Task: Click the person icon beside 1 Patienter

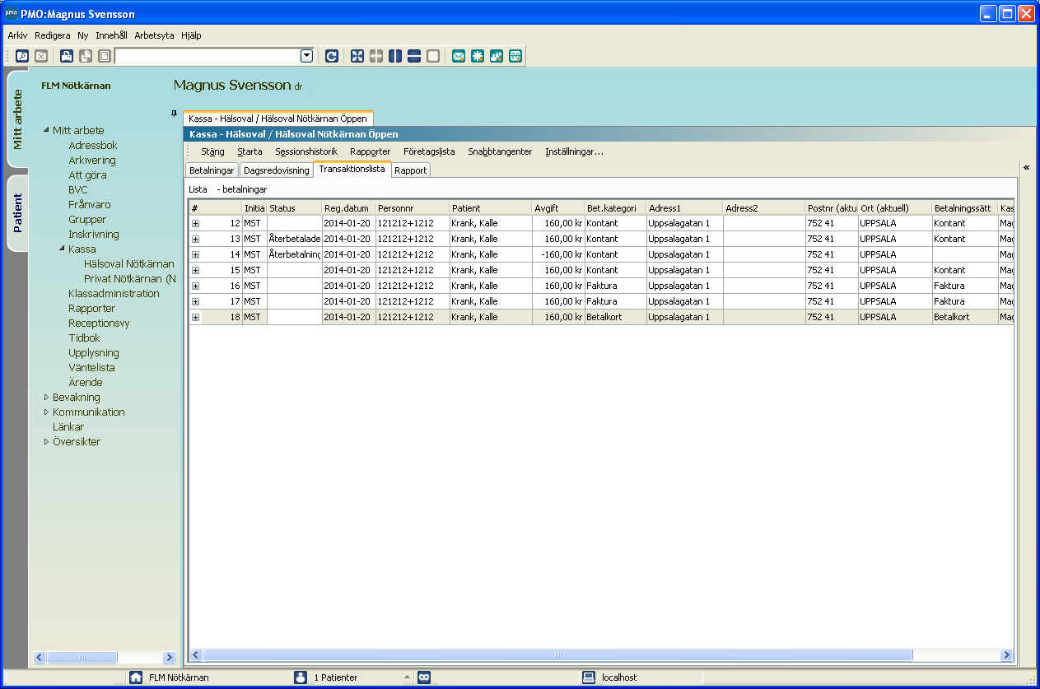Action: click(300, 677)
